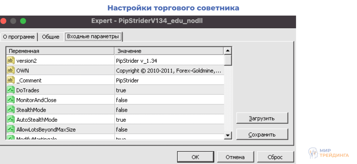This screenshot has height=164, width=357.
Task: Click the false value of StealthMode
Action: click(169, 110)
